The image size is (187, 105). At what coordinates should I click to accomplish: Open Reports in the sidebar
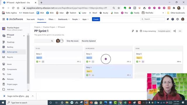pyautogui.click(x=10, y=57)
